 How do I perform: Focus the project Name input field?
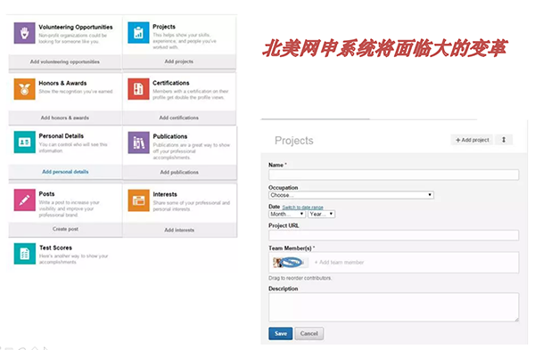(393, 175)
